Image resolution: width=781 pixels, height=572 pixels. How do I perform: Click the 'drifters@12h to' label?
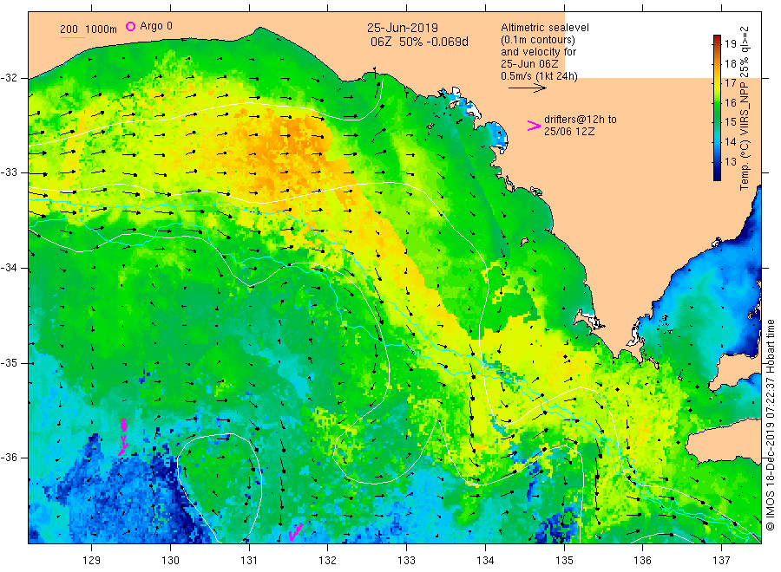[581, 120]
